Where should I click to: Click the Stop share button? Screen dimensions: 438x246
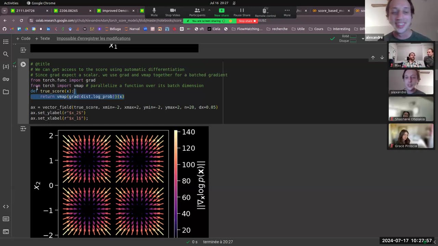click(x=247, y=21)
